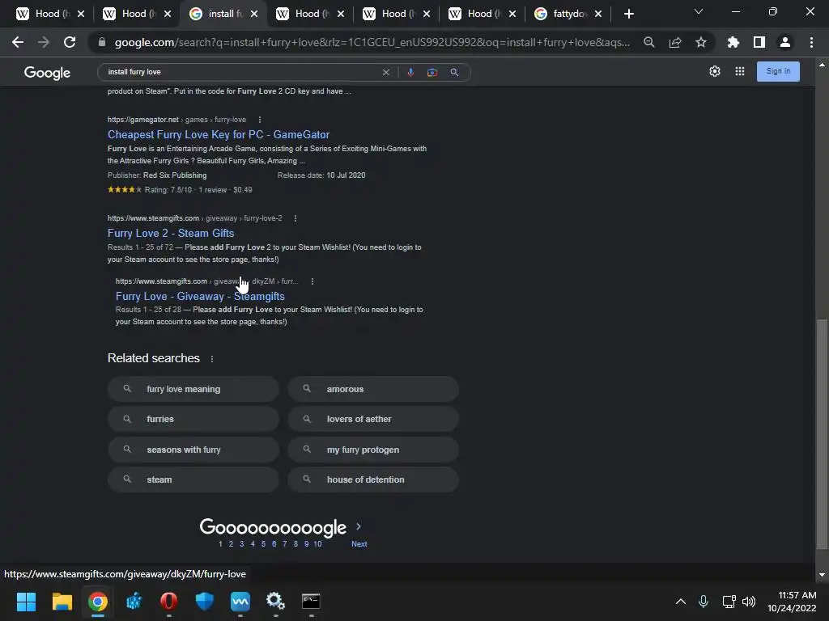Search by image with the camera icon
This screenshot has width=829, height=621.
432,72
